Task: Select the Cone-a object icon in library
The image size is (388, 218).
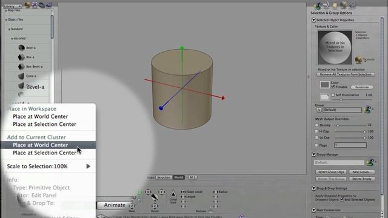Action: click(22, 76)
